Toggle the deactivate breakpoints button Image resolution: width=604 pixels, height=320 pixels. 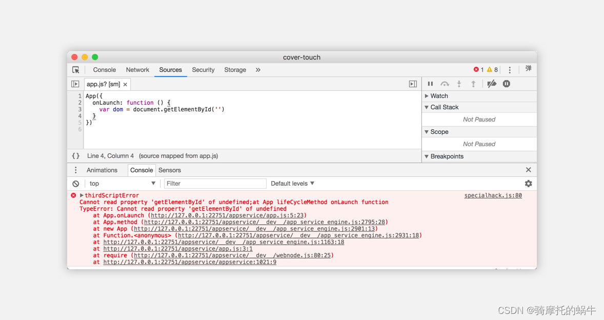pyautogui.click(x=492, y=84)
